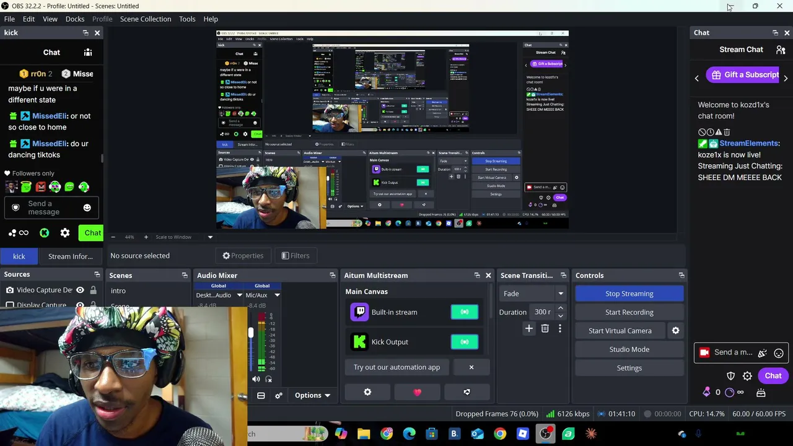Open OBS Settings

click(629, 368)
